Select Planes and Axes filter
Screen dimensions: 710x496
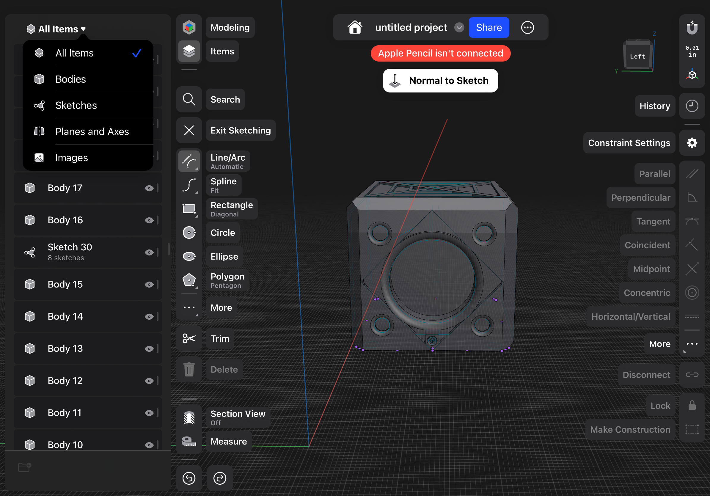pyautogui.click(x=92, y=131)
